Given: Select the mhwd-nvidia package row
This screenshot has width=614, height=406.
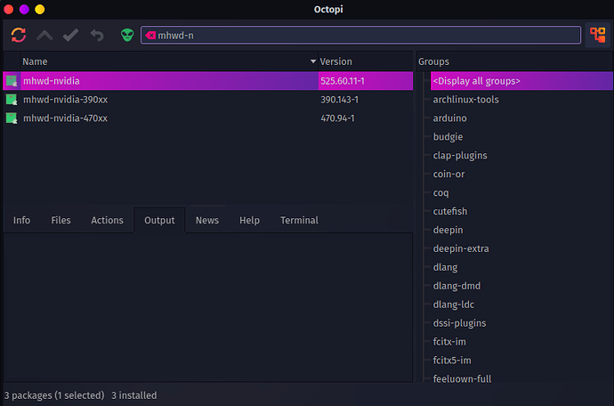Looking at the screenshot, I should coord(208,81).
